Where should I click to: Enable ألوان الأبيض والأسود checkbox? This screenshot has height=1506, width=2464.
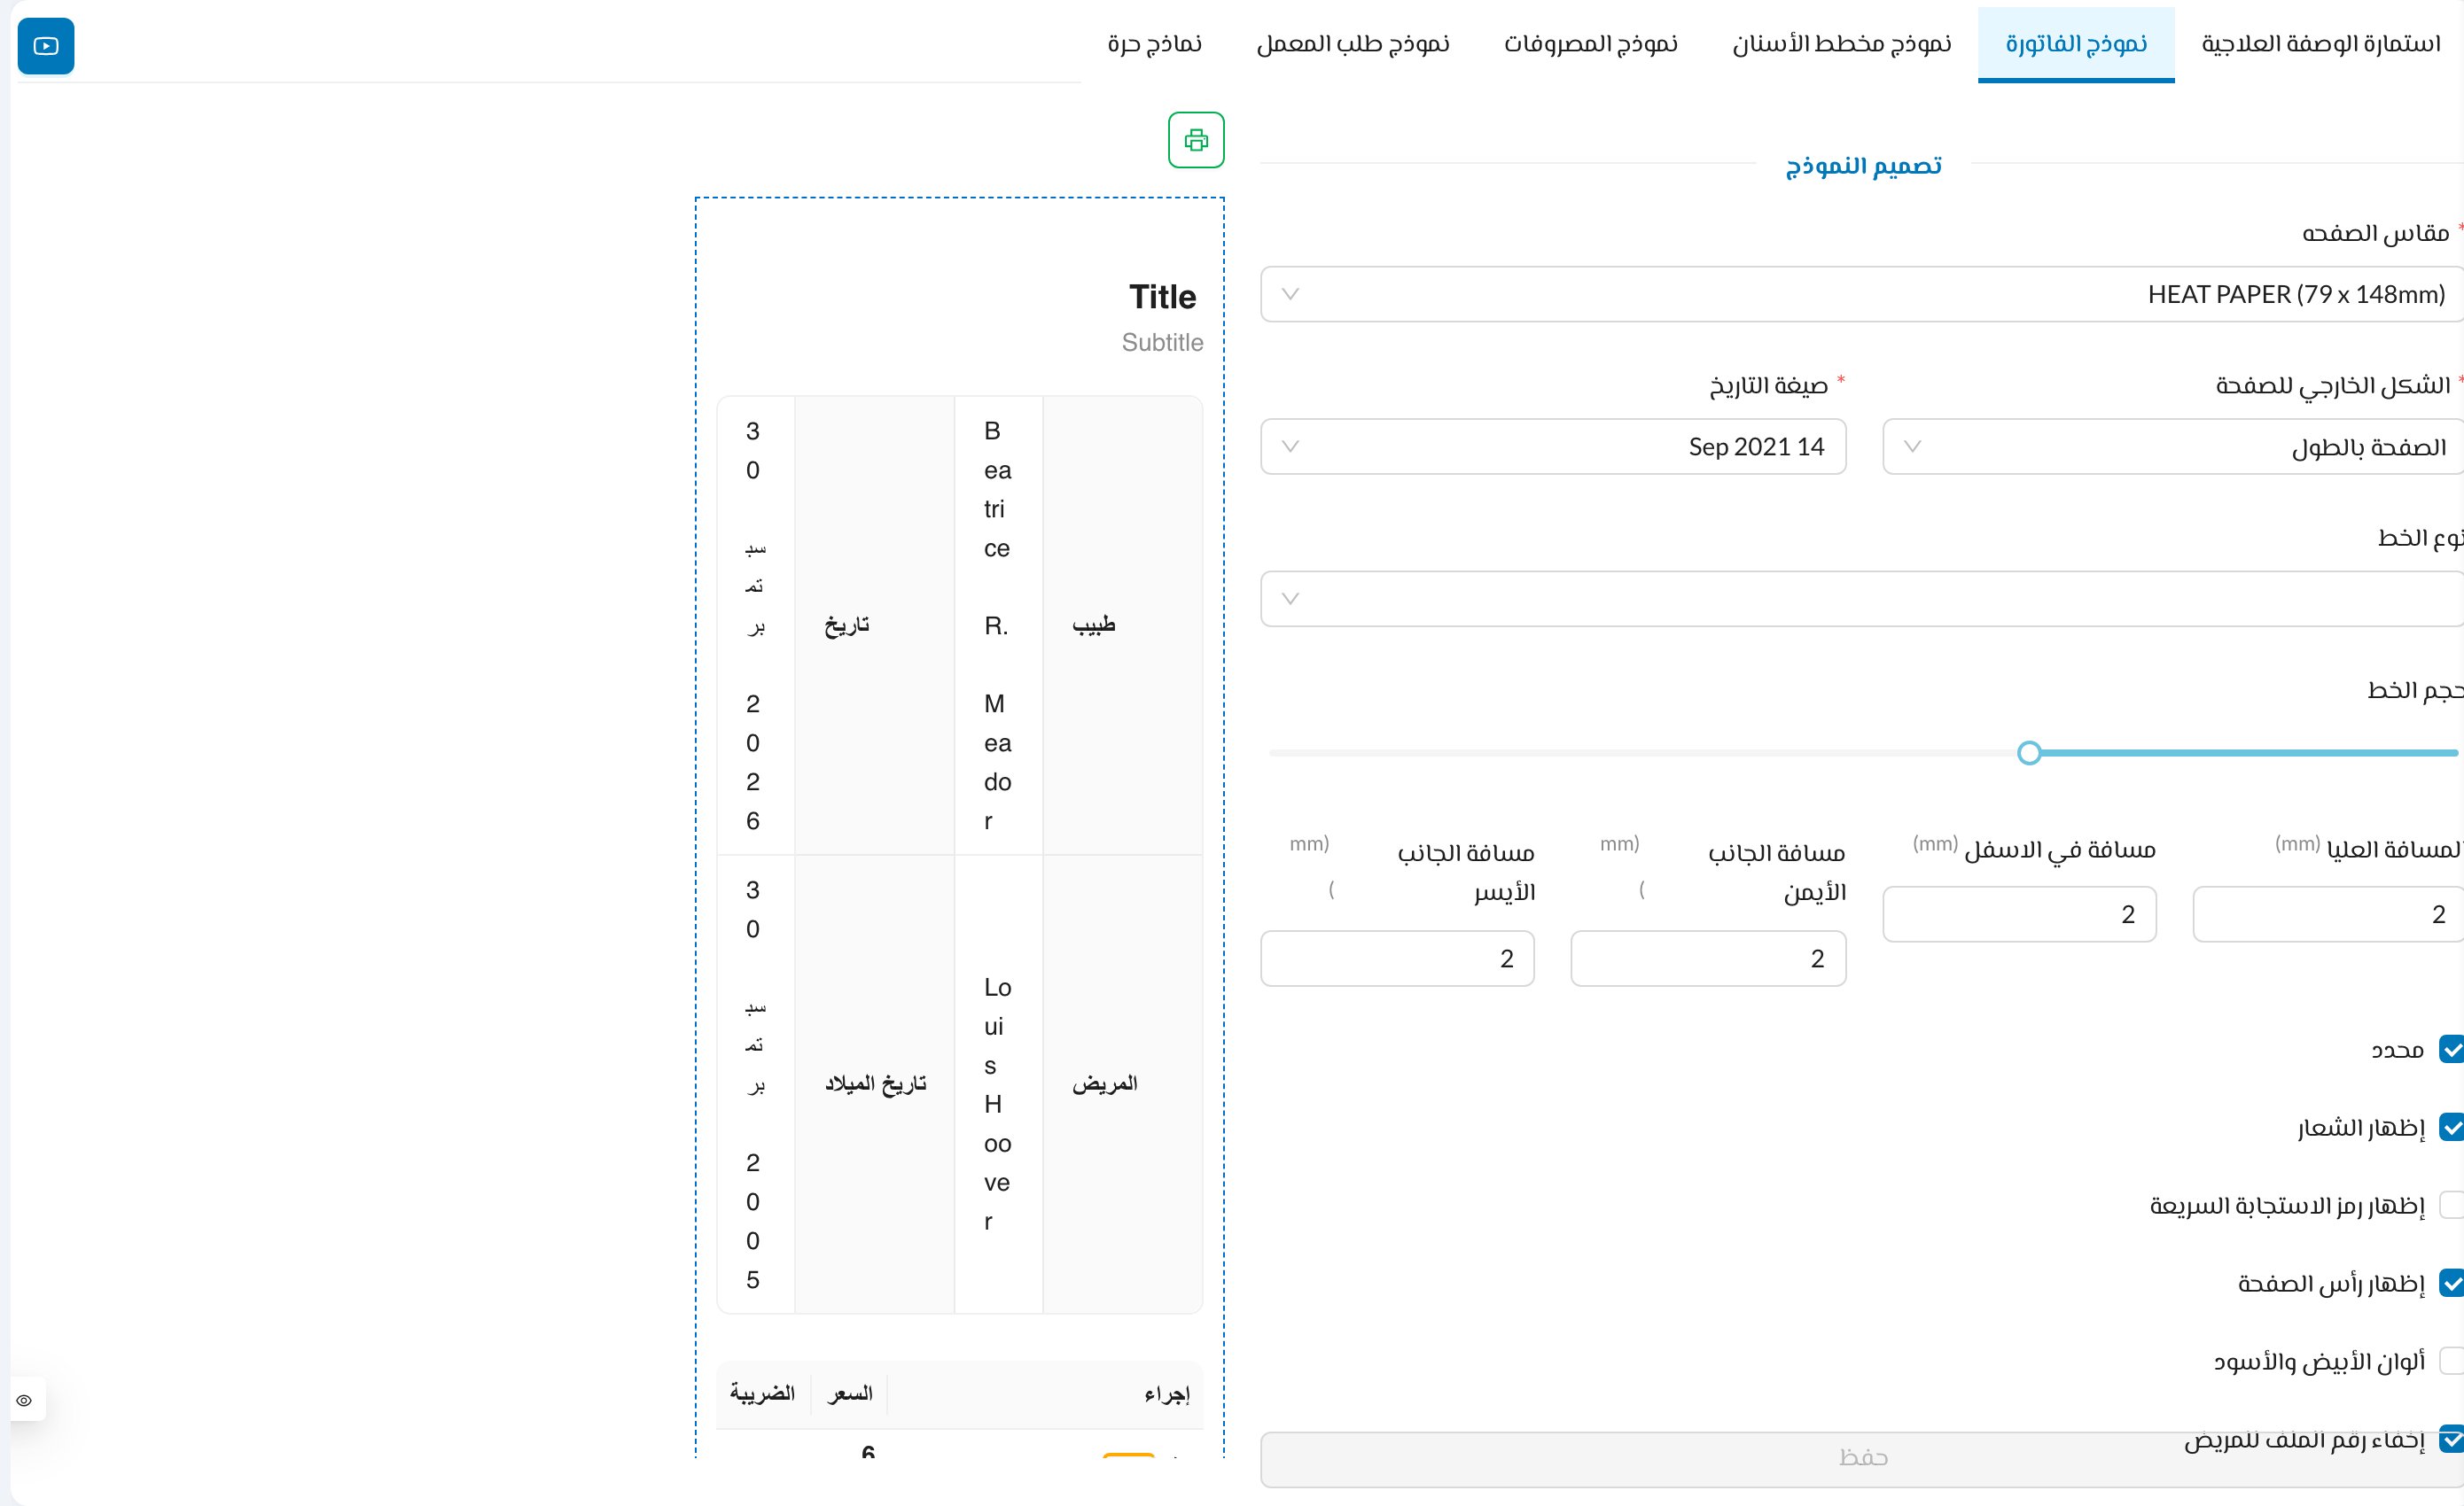(2451, 1361)
